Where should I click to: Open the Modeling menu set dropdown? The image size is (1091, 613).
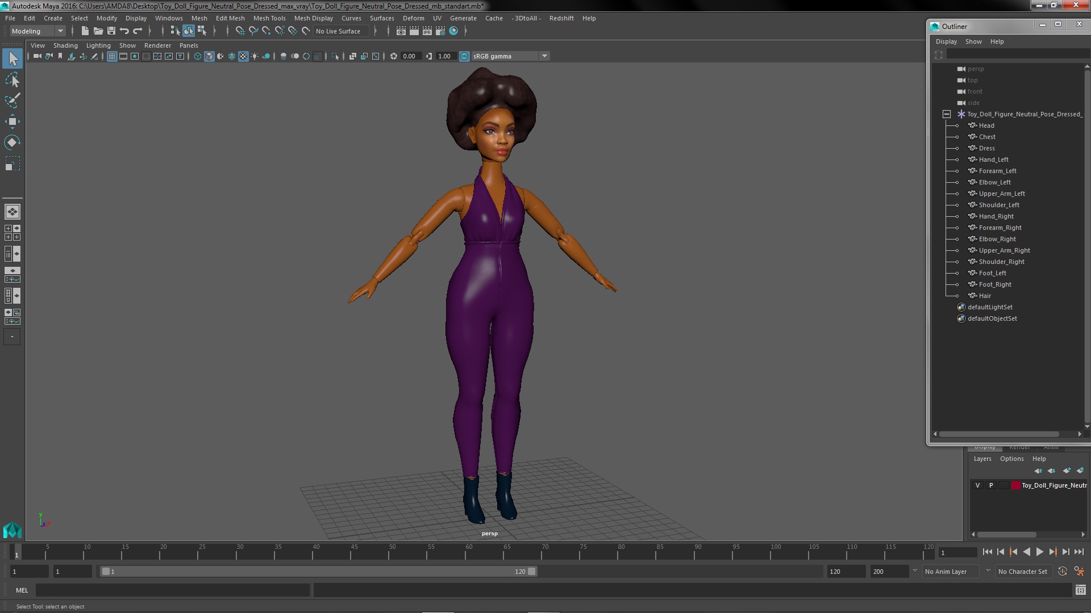pos(60,31)
